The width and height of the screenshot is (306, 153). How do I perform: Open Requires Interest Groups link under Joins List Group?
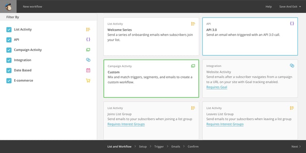pos(126,124)
